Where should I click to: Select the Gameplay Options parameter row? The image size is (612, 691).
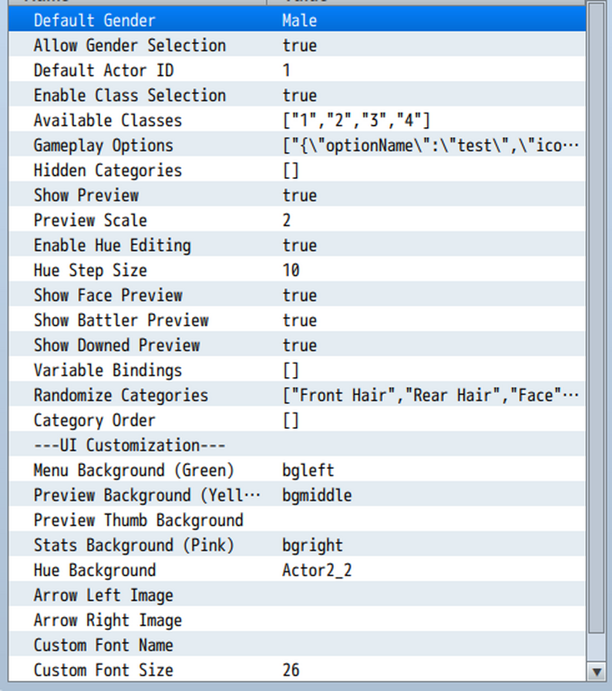(x=297, y=145)
